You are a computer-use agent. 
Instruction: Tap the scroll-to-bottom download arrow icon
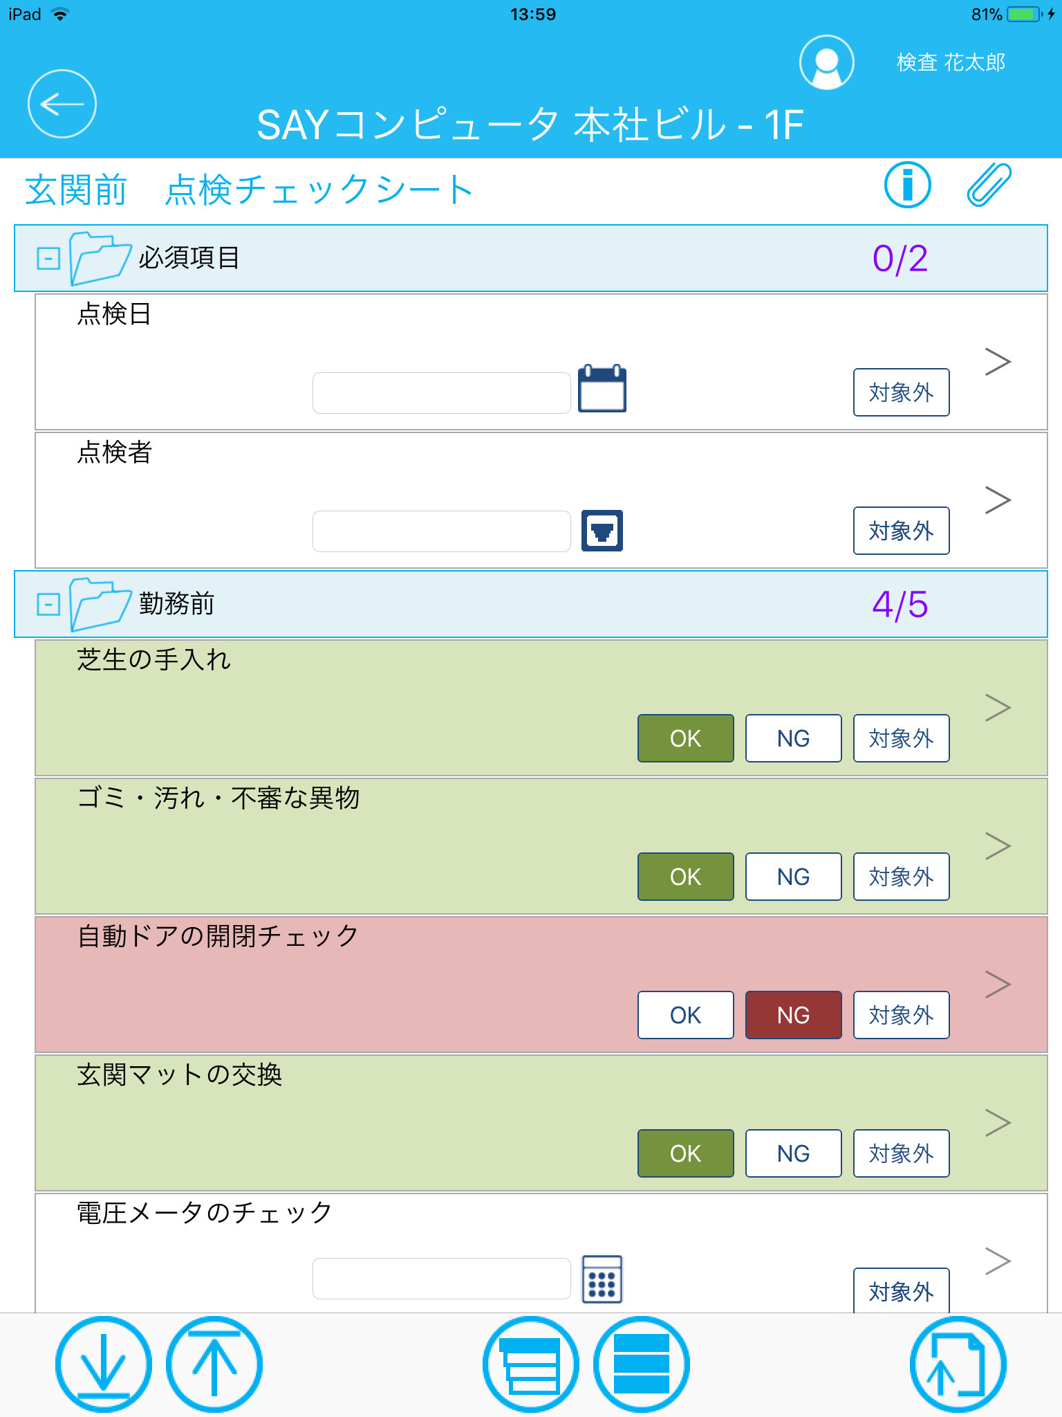pyautogui.click(x=104, y=1364)
